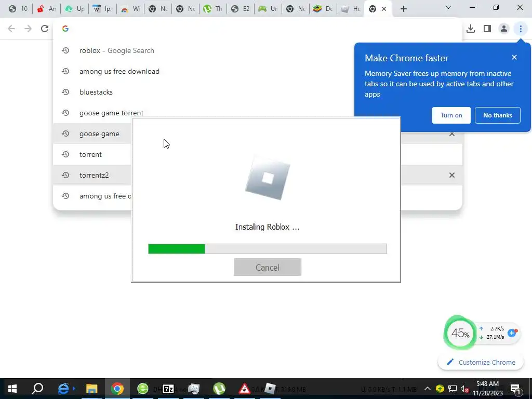The width and height of the screenshot is (532, 399).
Task: Open the gray monitor app in taskbar
Action: [194, 389]
